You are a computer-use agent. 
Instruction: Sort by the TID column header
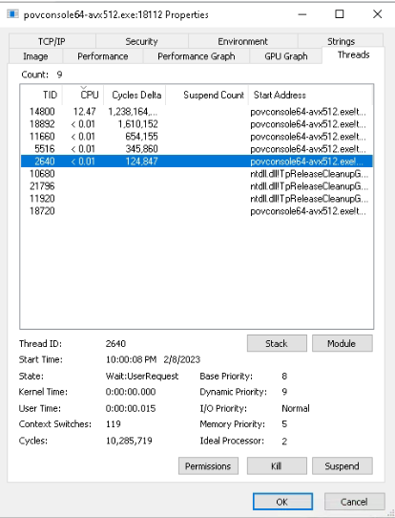tap(41, 95)
